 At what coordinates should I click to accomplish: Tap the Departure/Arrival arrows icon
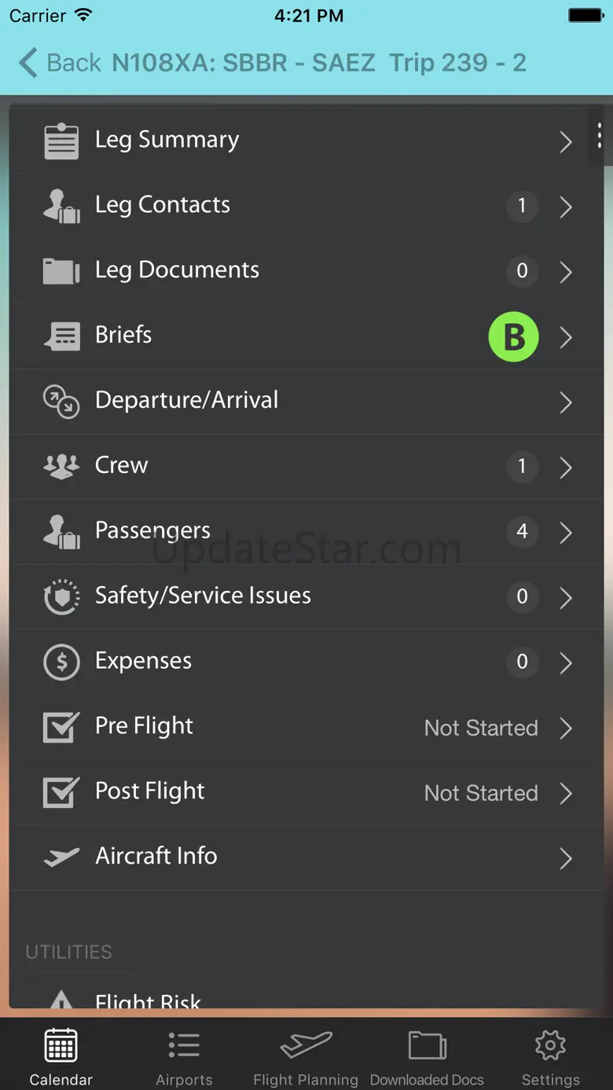tap(61, 402)
